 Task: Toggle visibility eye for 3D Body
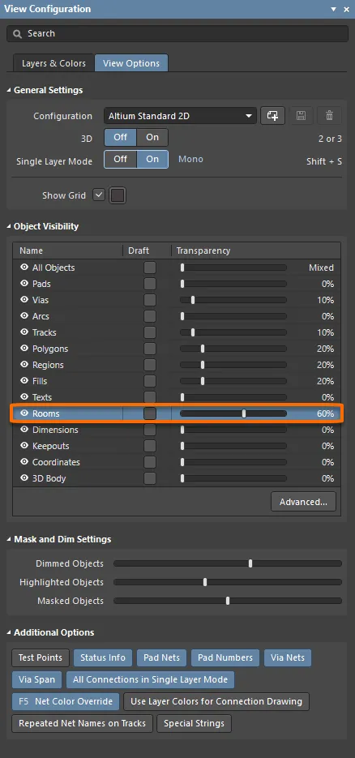(24, 478)
